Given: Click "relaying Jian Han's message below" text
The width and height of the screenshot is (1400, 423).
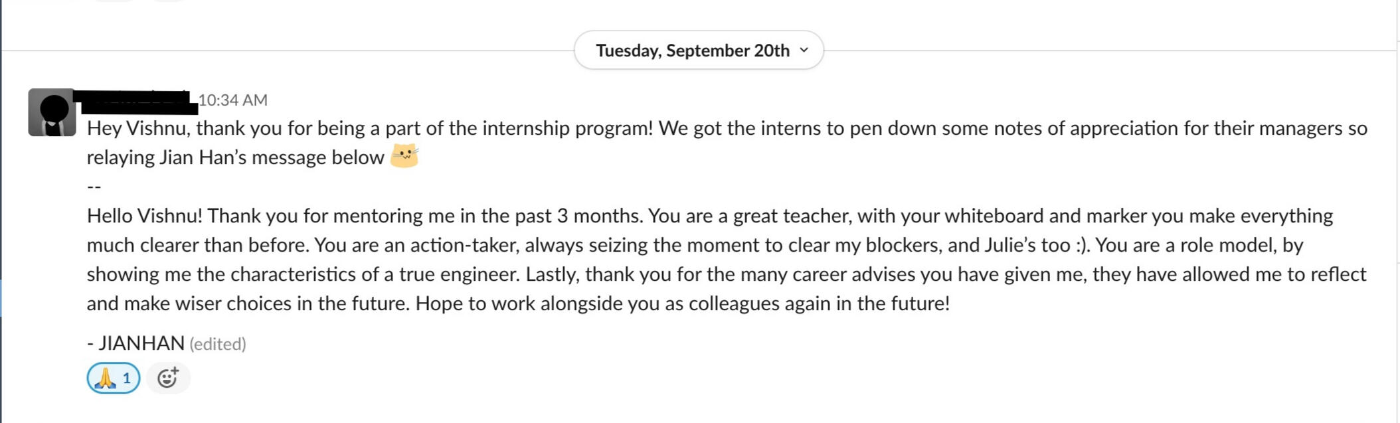Looking at the screenshot, I should (x=235, y=157).
